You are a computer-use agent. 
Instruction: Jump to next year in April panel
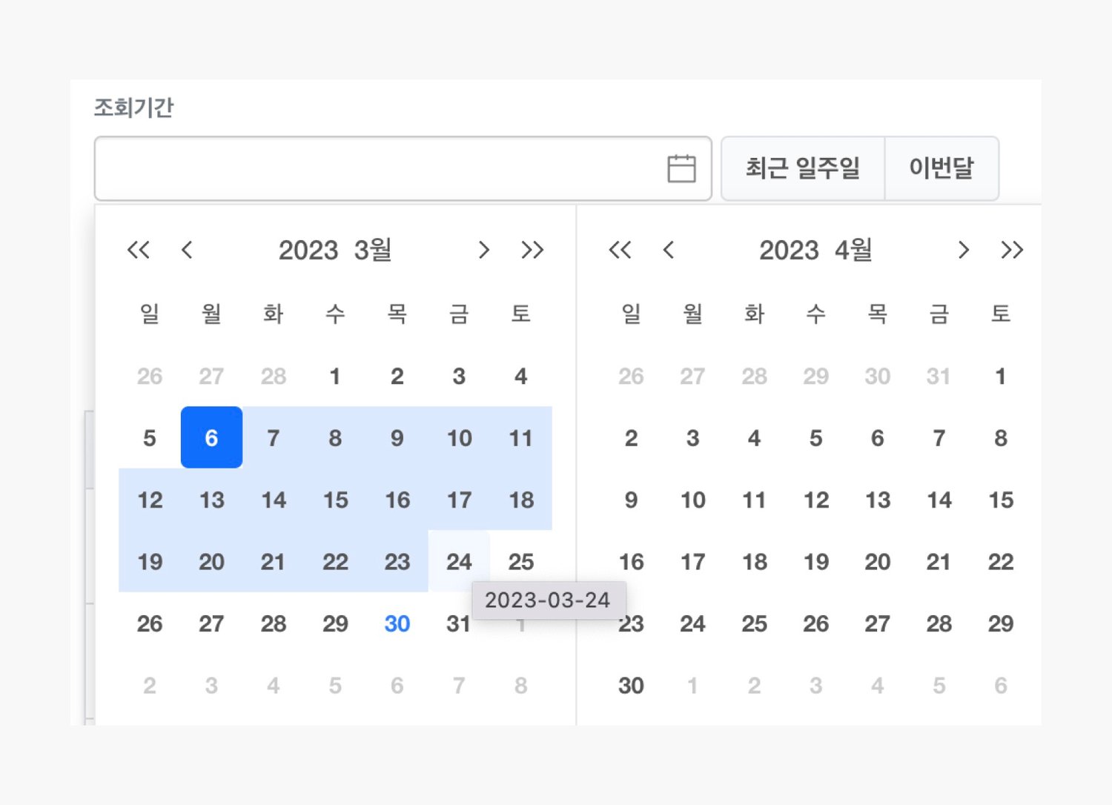tap(1012, 251)
